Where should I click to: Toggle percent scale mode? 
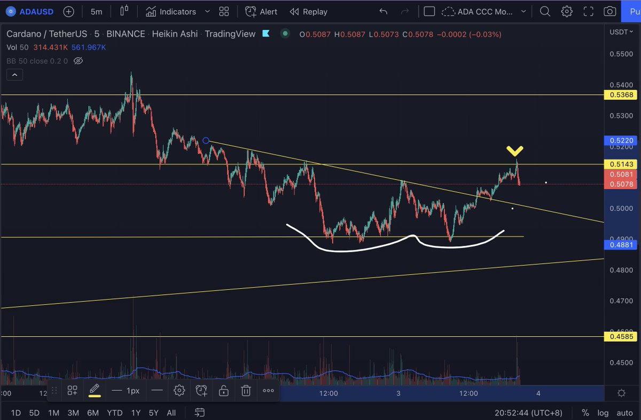coord(585,413)
